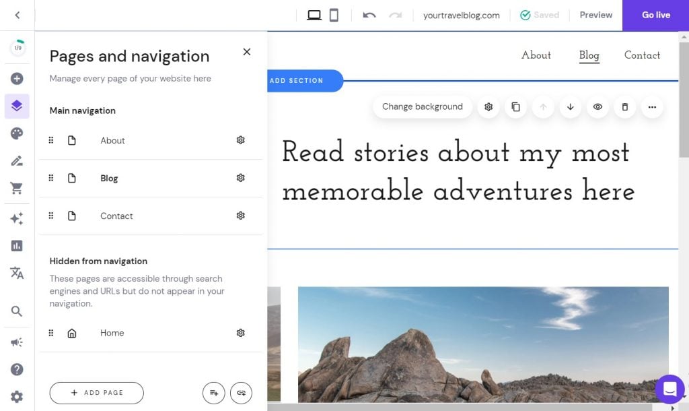Open the AI tools panel (sparkles icon)

click(17, 216)
